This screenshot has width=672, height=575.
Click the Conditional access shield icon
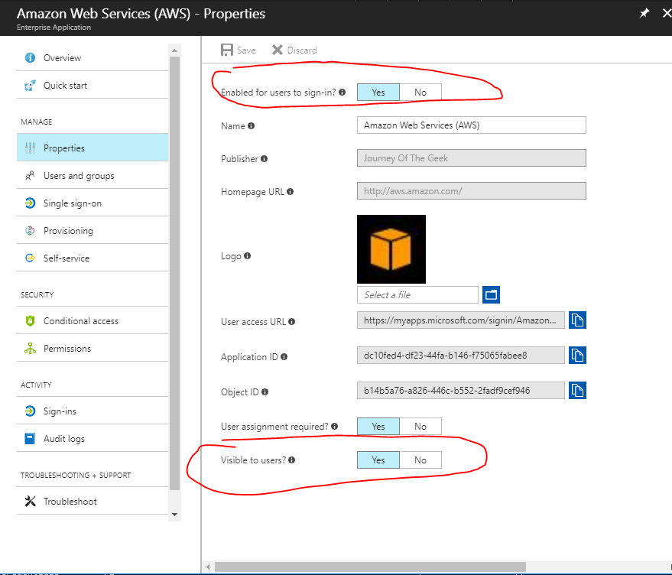pyautogui.click(x=30, y=320)
